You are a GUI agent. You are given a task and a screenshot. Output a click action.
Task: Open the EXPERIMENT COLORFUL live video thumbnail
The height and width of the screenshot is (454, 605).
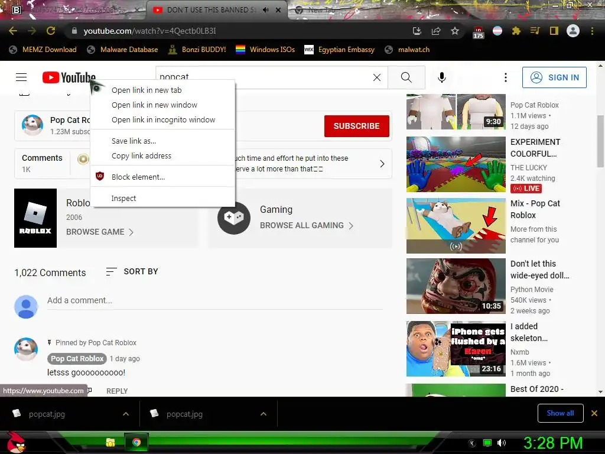pos(456,164)
